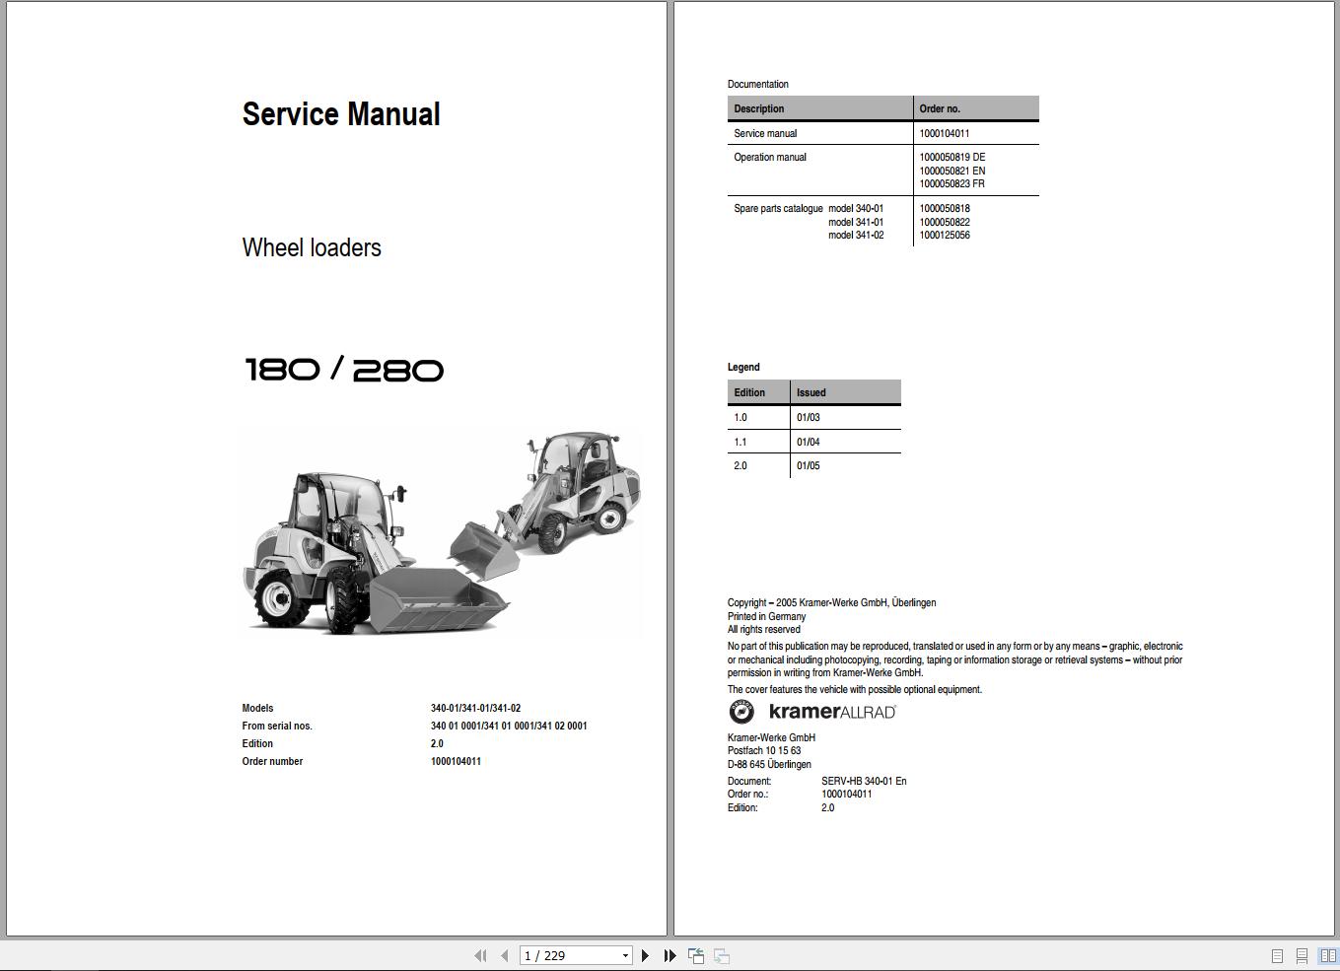Toggle single page display mode
1340x971 pixels.
pos(1277,955)
